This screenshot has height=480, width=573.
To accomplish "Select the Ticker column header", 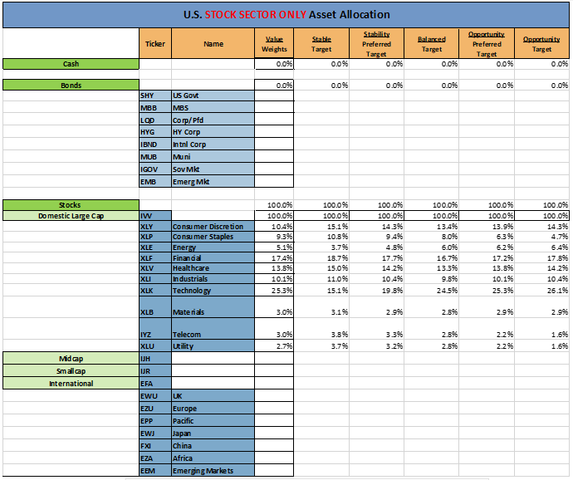I will coord(154,44).
